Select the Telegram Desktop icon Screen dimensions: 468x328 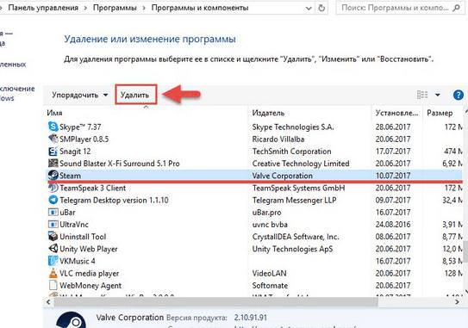53,200
